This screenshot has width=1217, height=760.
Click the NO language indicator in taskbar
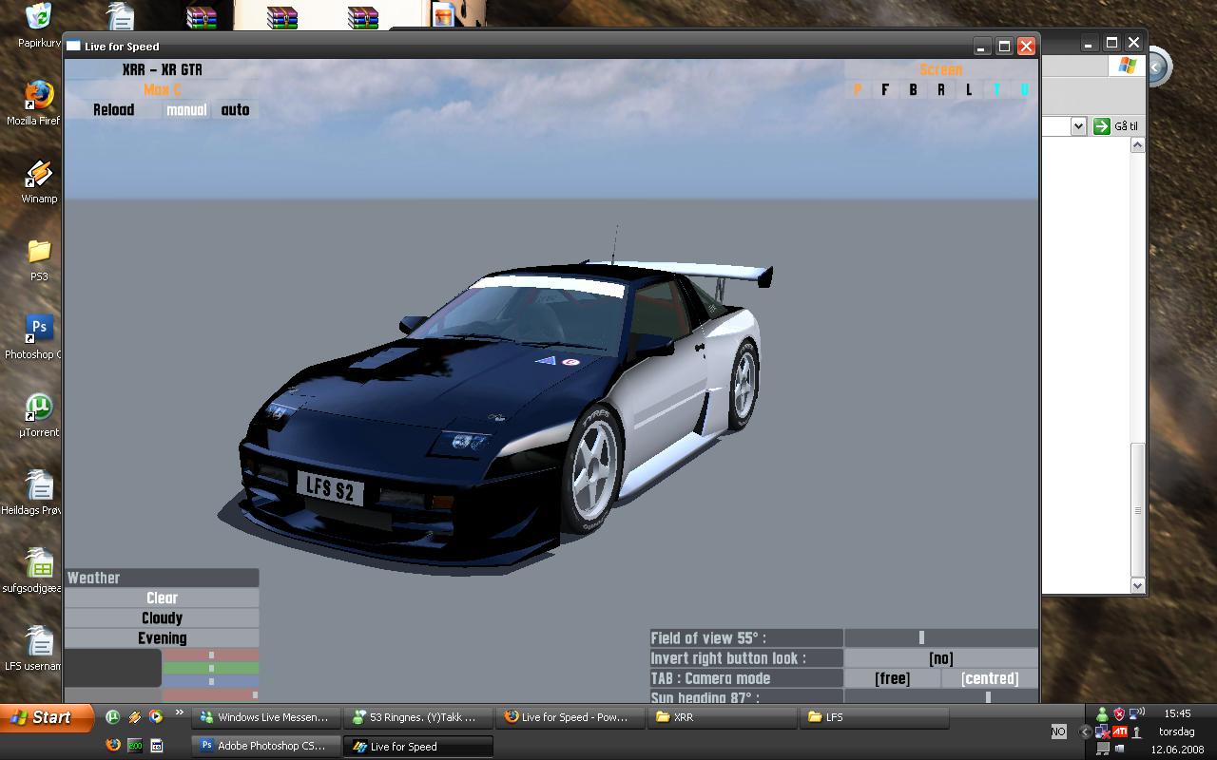1058,731
